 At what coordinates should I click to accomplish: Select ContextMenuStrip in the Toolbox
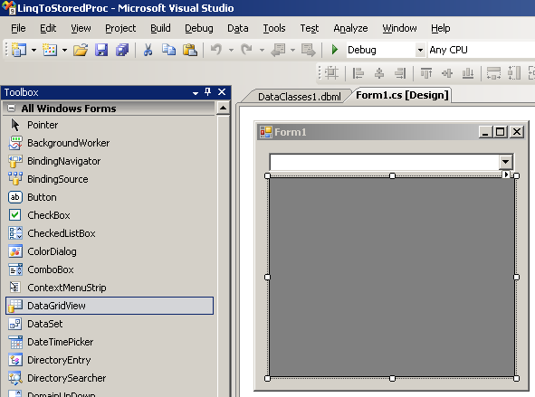(x=110, y=288)
